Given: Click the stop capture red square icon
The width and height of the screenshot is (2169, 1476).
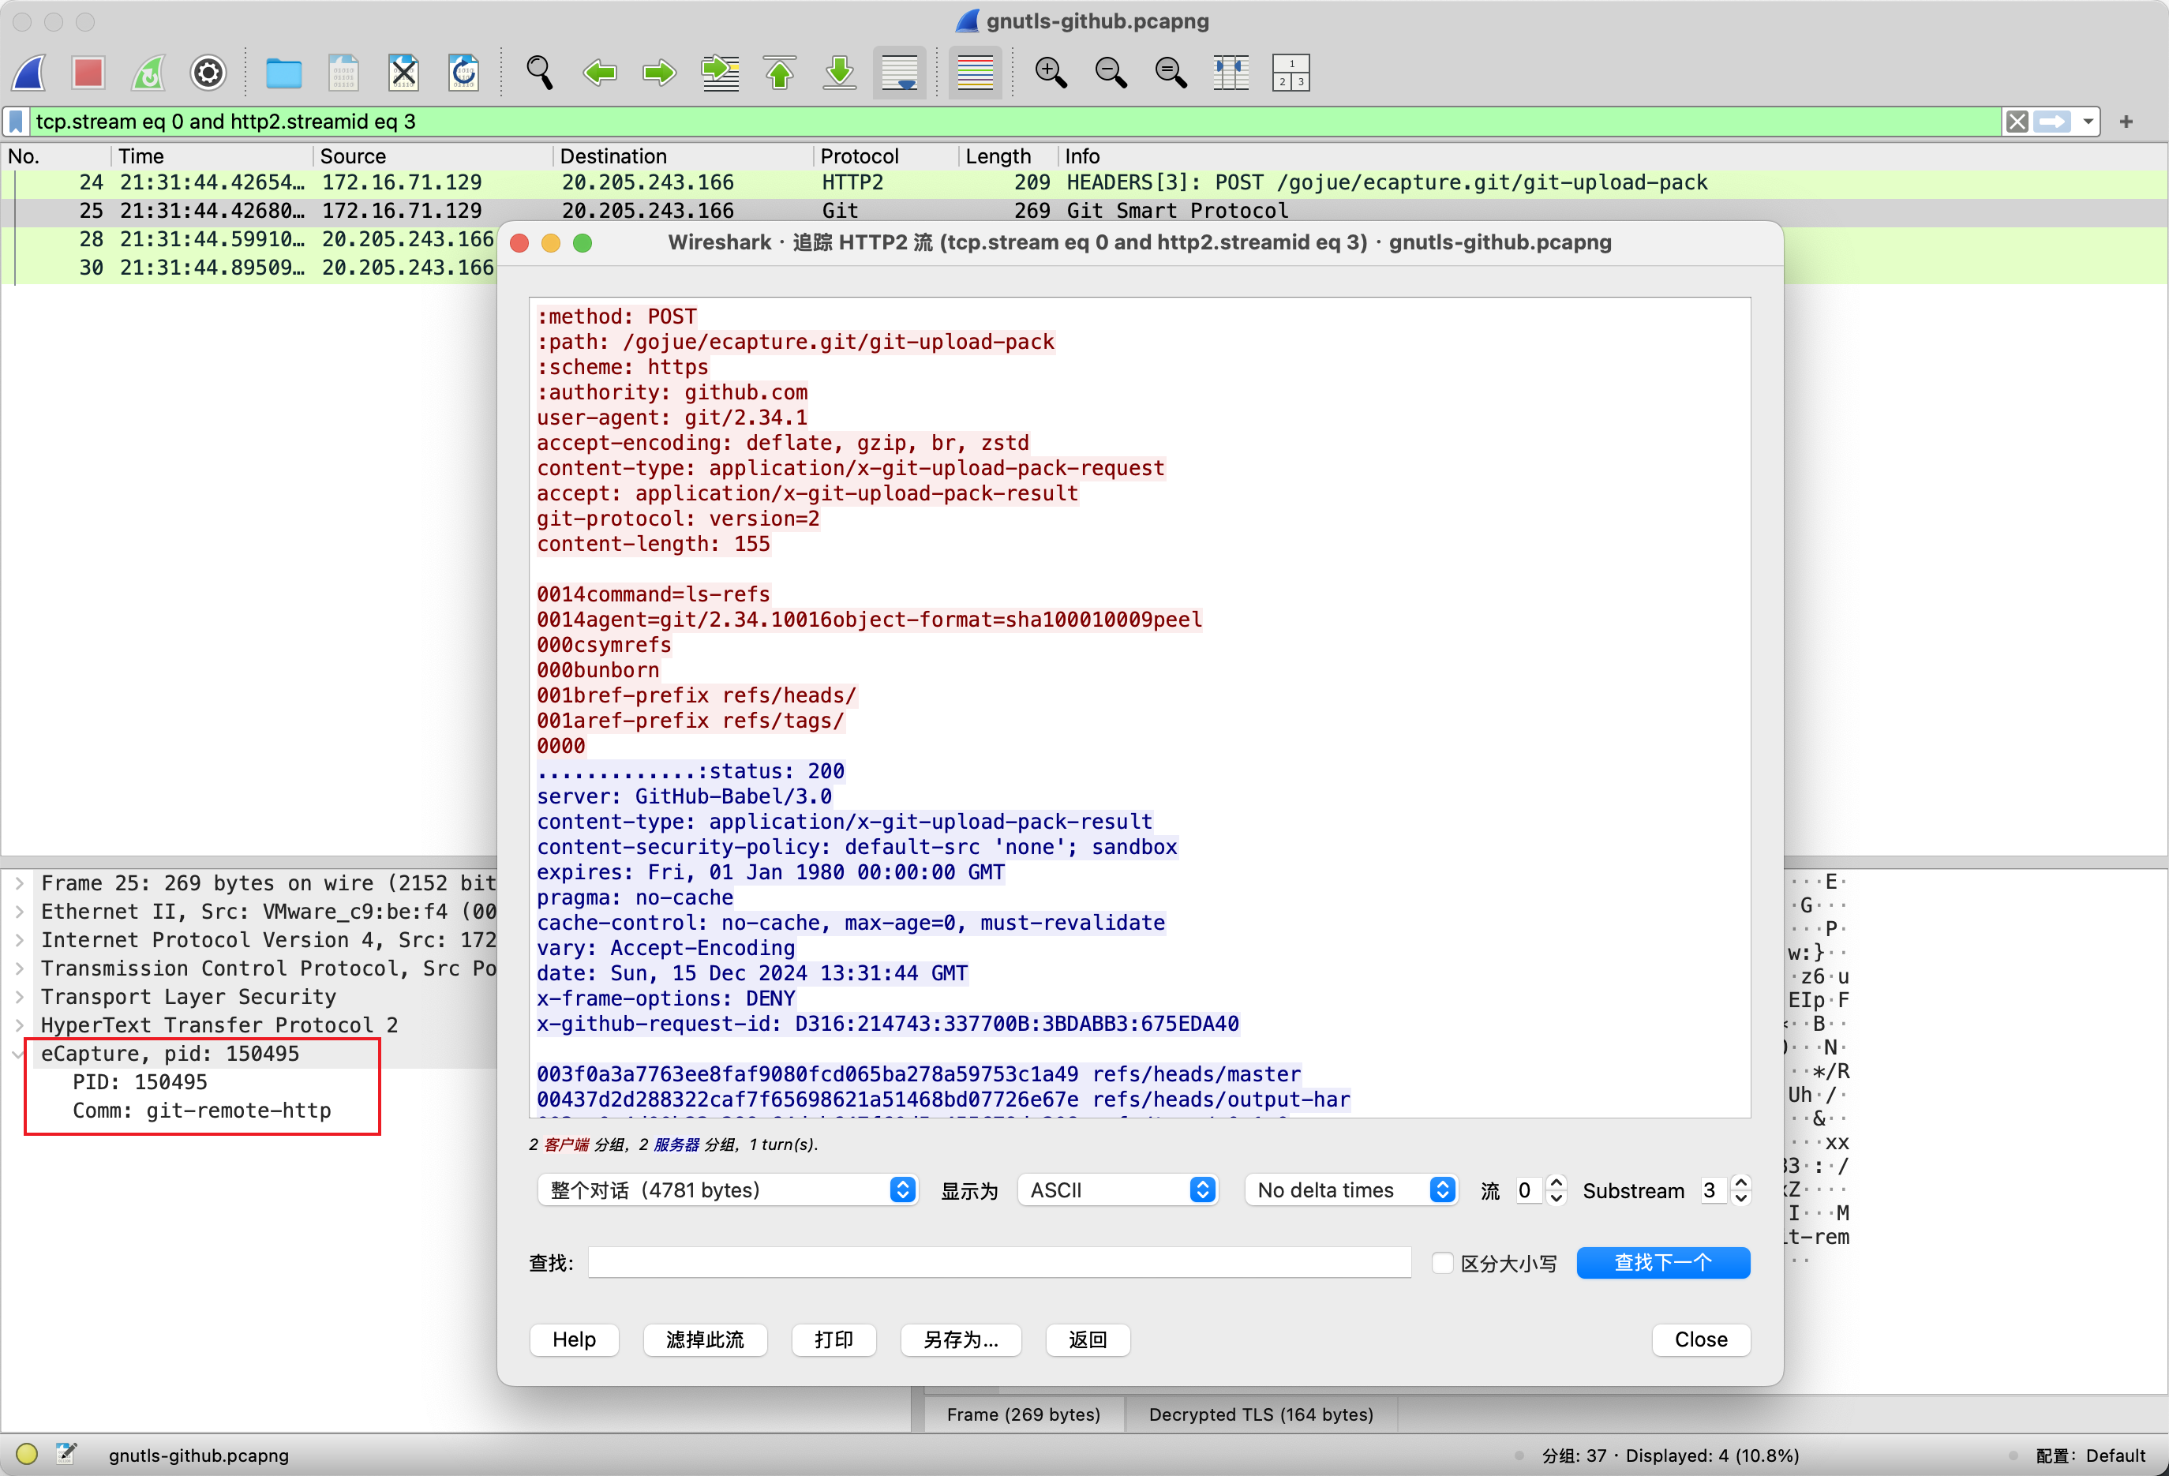Looking at the screenshot, I should [x=88, y=72].
